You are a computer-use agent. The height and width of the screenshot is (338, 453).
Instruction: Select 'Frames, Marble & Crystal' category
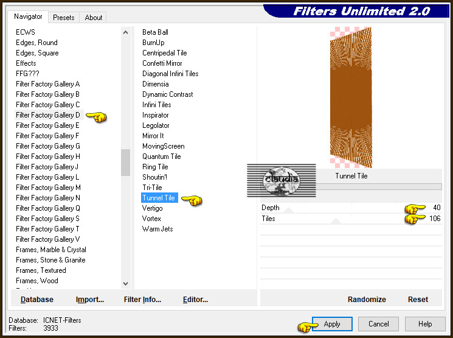51,250
